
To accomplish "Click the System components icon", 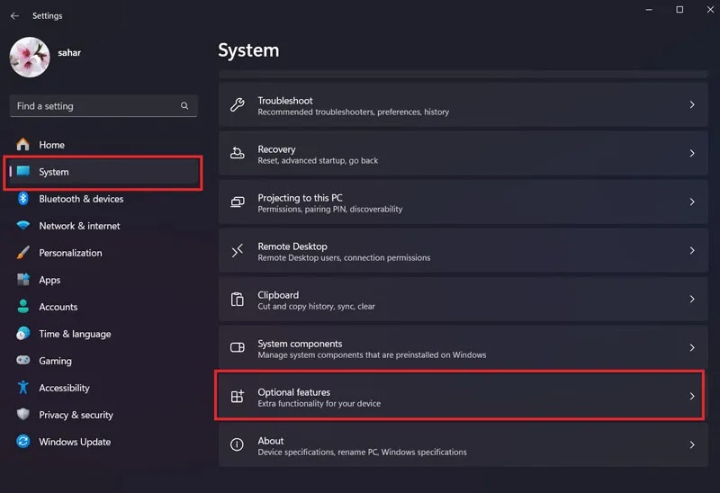I will coord(237,347).
